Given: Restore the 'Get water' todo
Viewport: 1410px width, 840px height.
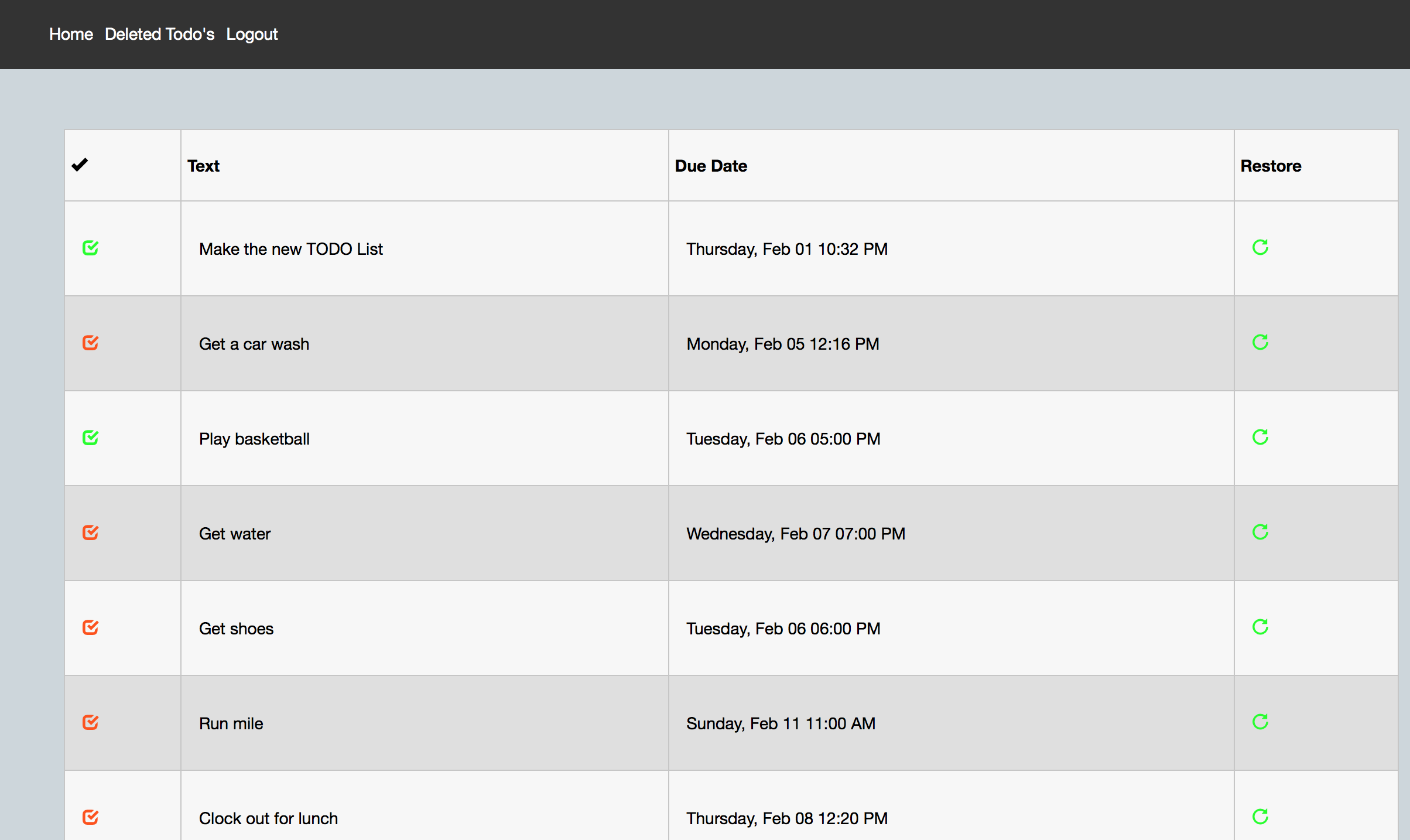Looking at the screenshot, I should (1260, 532).
